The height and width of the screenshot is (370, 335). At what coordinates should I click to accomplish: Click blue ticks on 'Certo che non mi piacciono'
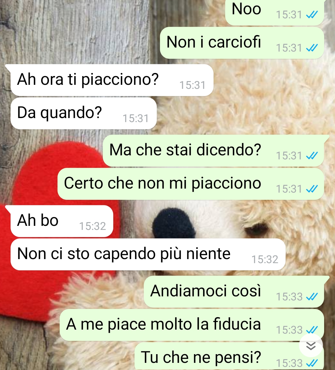click(312, 189)
